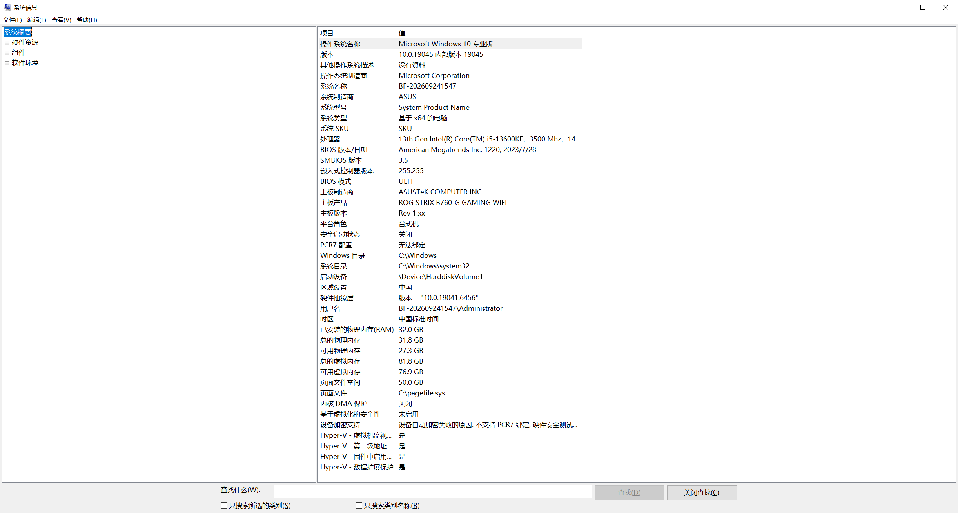Click the 查找(D) button
This screenshot has height=513, width=958.
point(629,493)
